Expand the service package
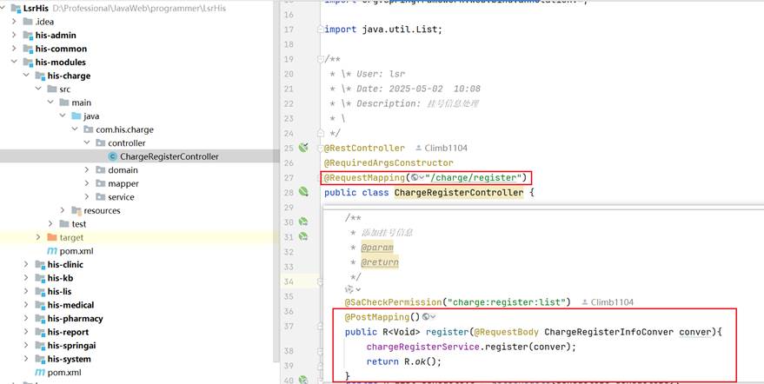This screenshot has width=764, height=384. [x=87, y=197]
